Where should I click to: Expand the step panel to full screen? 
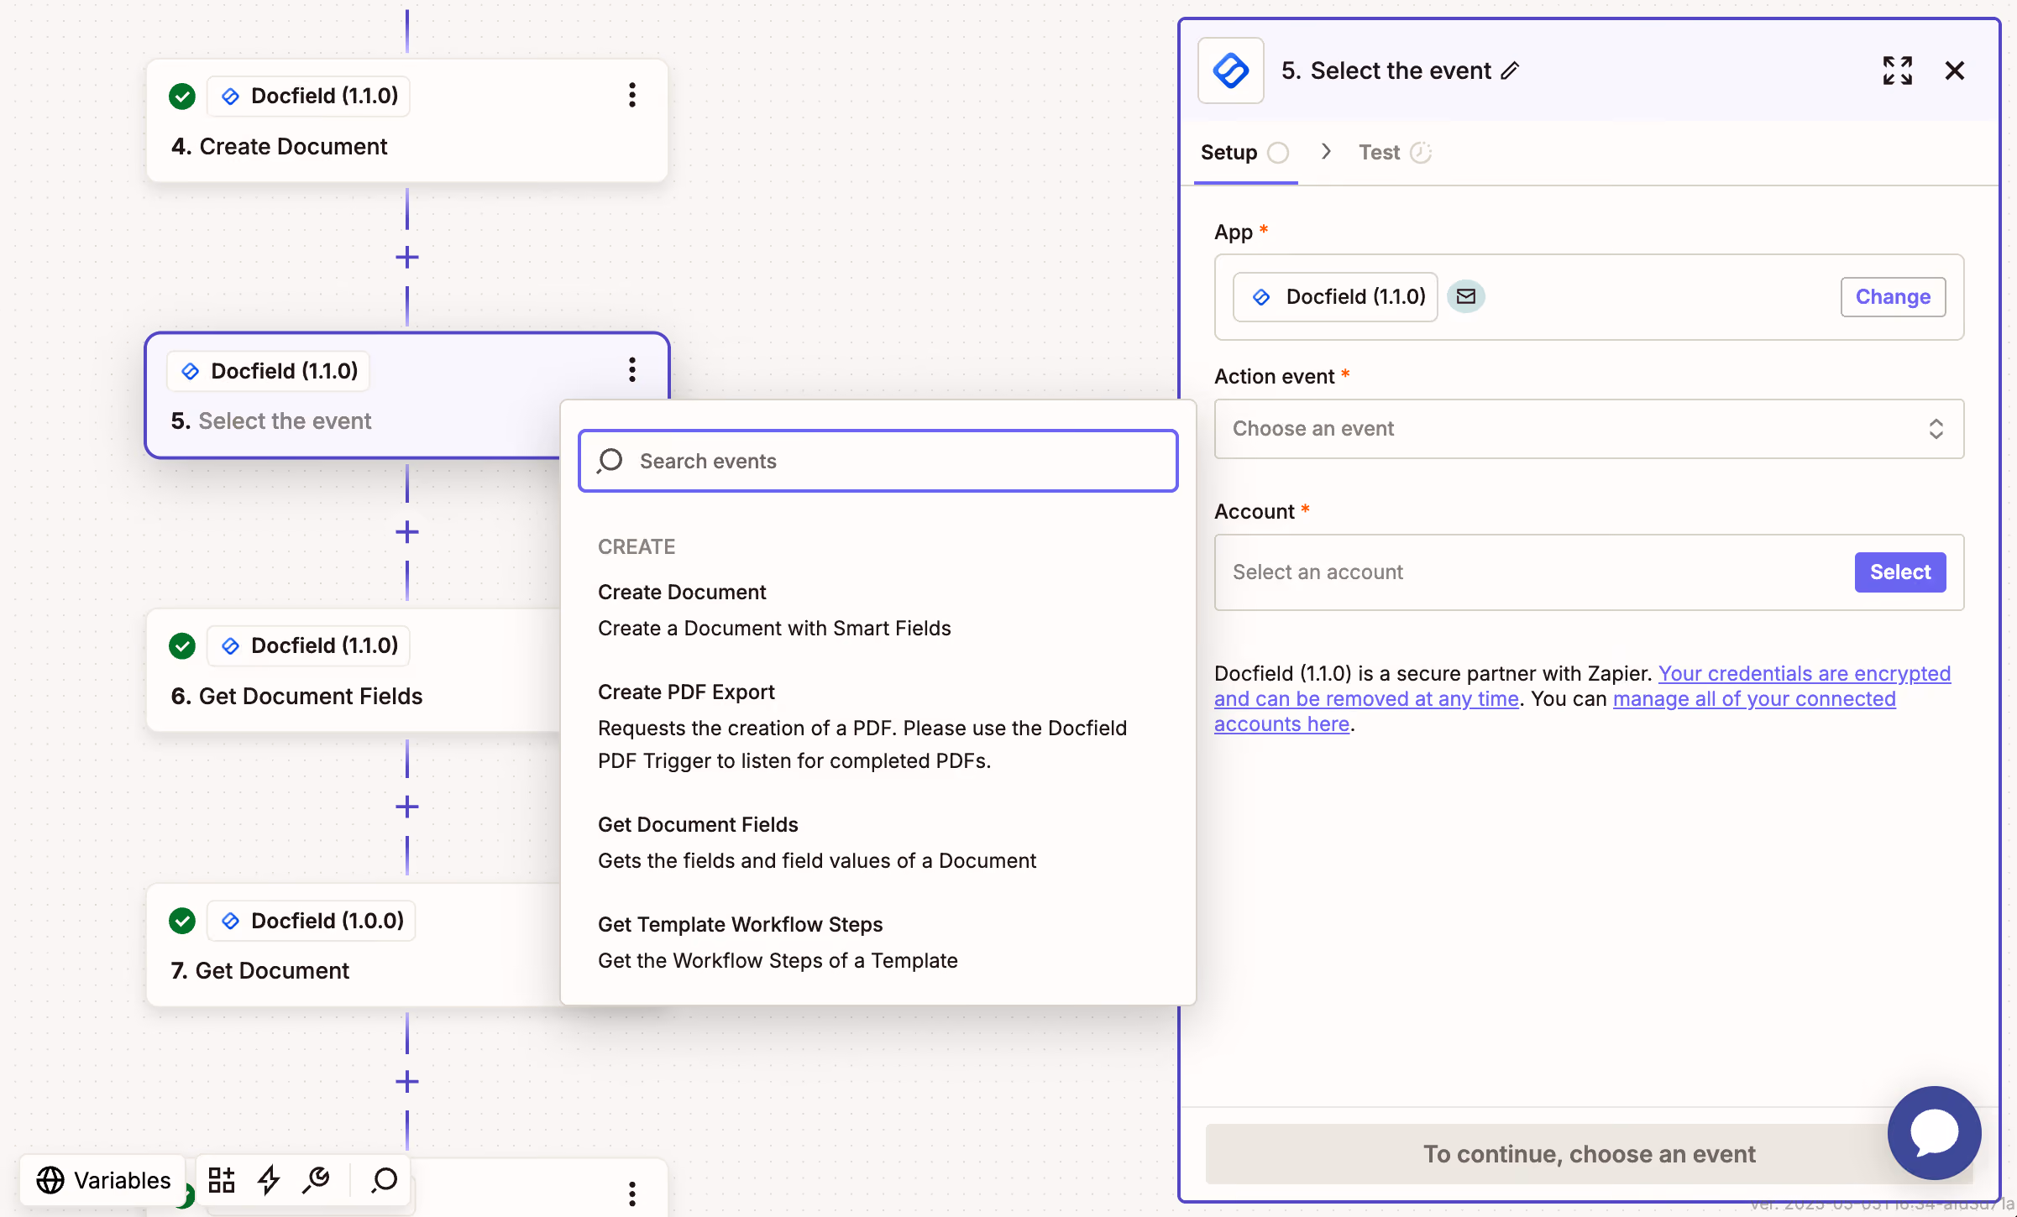[x=1898, y=71]
